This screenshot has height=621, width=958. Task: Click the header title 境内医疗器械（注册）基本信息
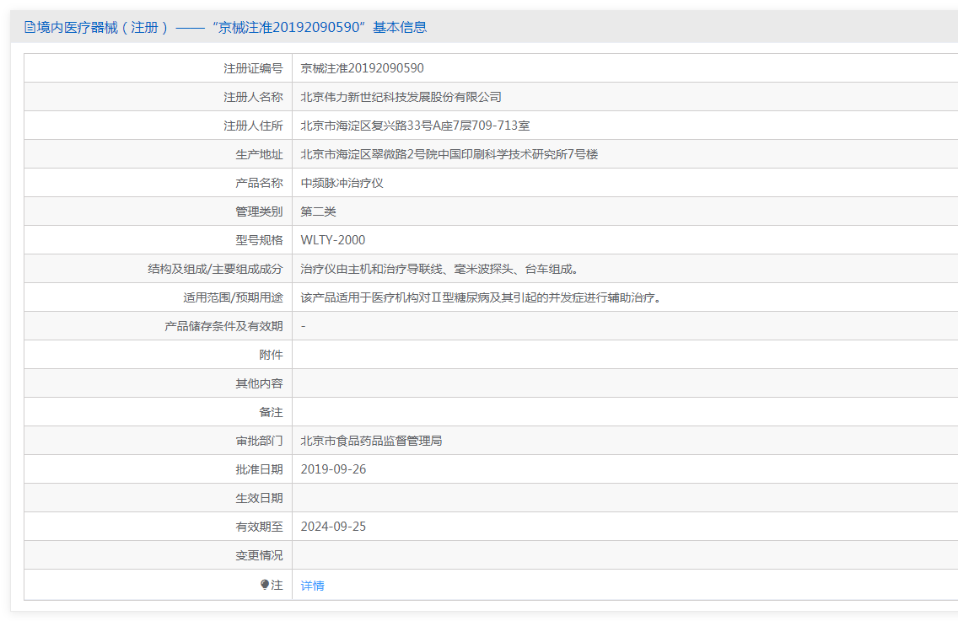click(232, 28)
